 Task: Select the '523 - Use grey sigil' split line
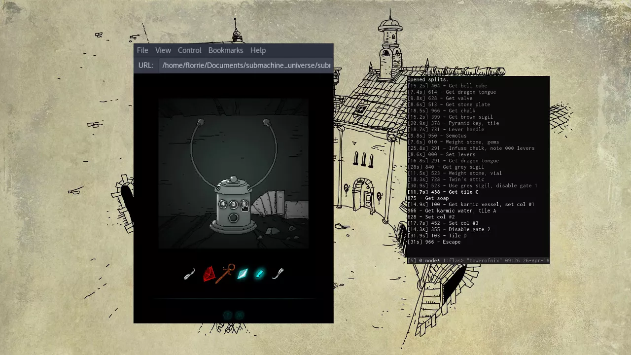coord(472,186)
